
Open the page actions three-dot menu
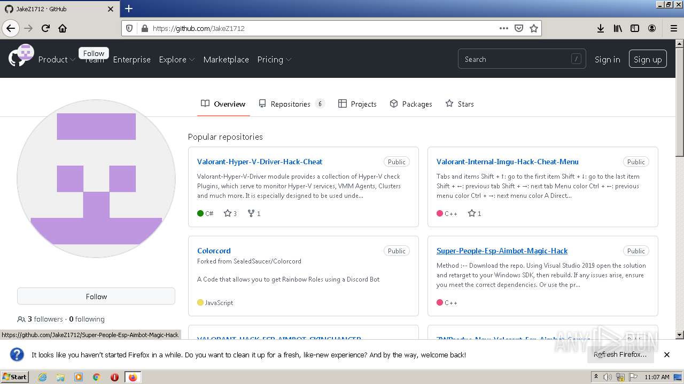pyautogui.click(x=503, y=28)
